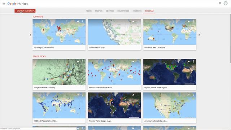Open Frontier Forts Google Maps thumbnail
This screenshot has height=130, width=231.
point(114,105)
